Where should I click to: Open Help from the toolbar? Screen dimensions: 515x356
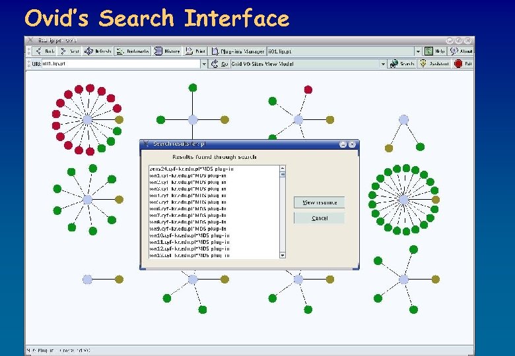(435, 51)
